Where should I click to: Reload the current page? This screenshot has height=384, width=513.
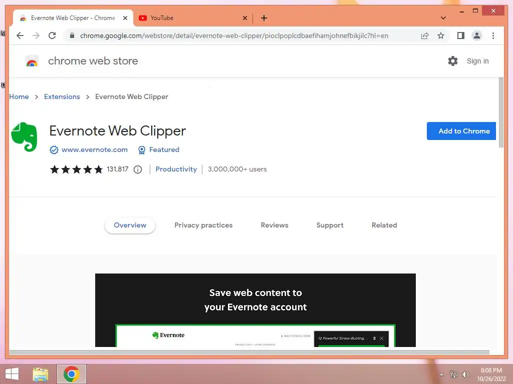click(52, 35)
